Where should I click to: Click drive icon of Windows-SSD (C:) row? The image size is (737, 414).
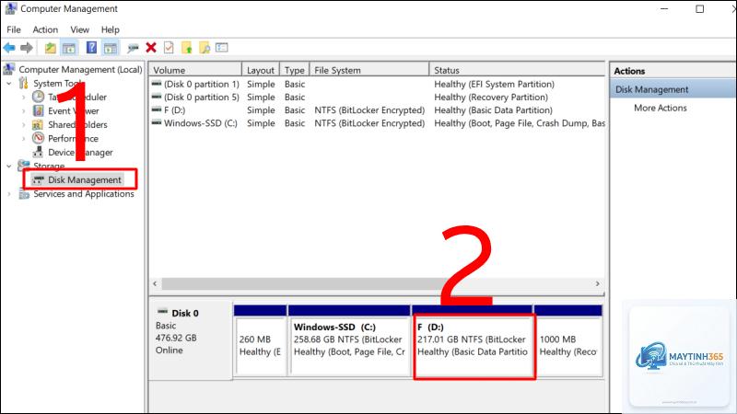(x=157, y=123)
